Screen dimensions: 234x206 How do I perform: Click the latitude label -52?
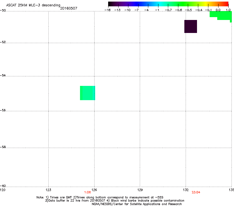coord(3,42)
